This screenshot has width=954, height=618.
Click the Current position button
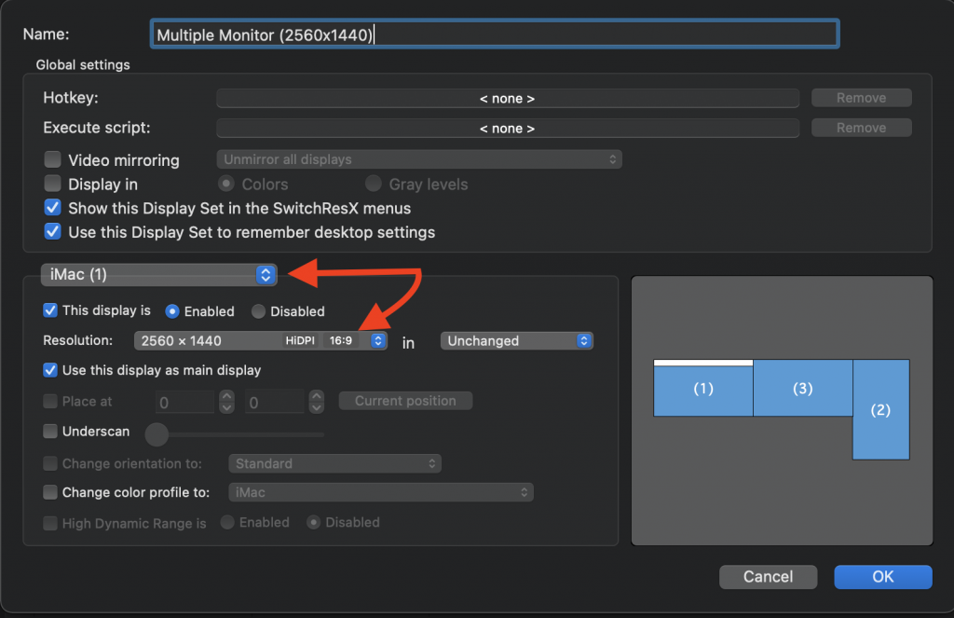click(406, 401)
